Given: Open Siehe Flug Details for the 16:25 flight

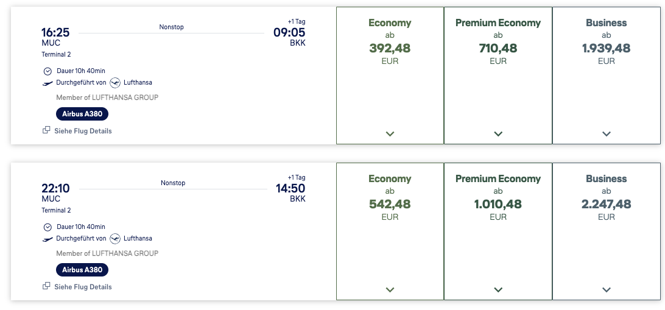Looking at the screenshot, I should (83, 131).
